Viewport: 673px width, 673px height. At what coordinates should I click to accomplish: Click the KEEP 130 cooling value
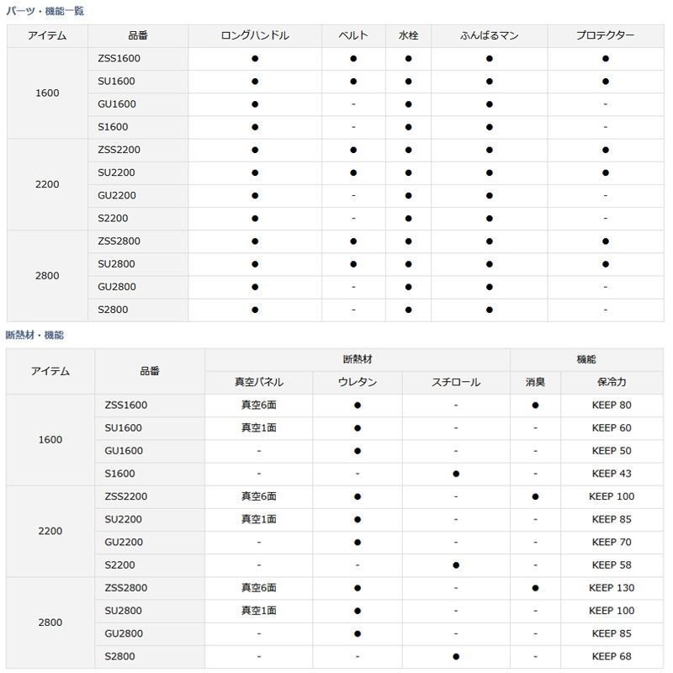pos(612,588)
